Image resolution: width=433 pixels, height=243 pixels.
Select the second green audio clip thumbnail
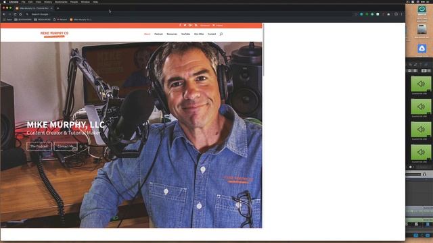[x=421, y=107]
